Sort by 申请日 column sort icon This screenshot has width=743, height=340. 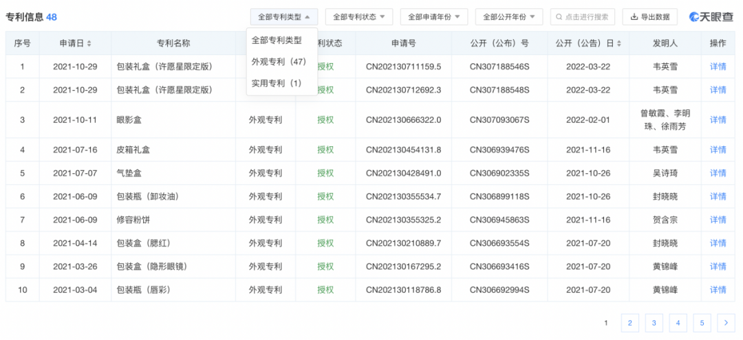coord(89,43)
